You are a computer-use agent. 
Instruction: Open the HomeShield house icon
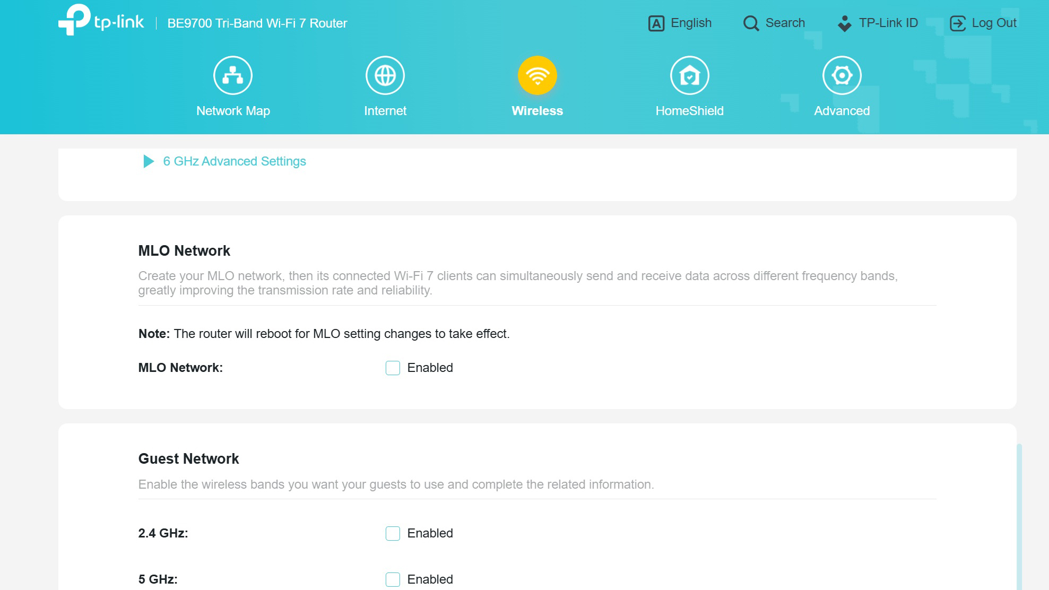[x=689, y=75]
